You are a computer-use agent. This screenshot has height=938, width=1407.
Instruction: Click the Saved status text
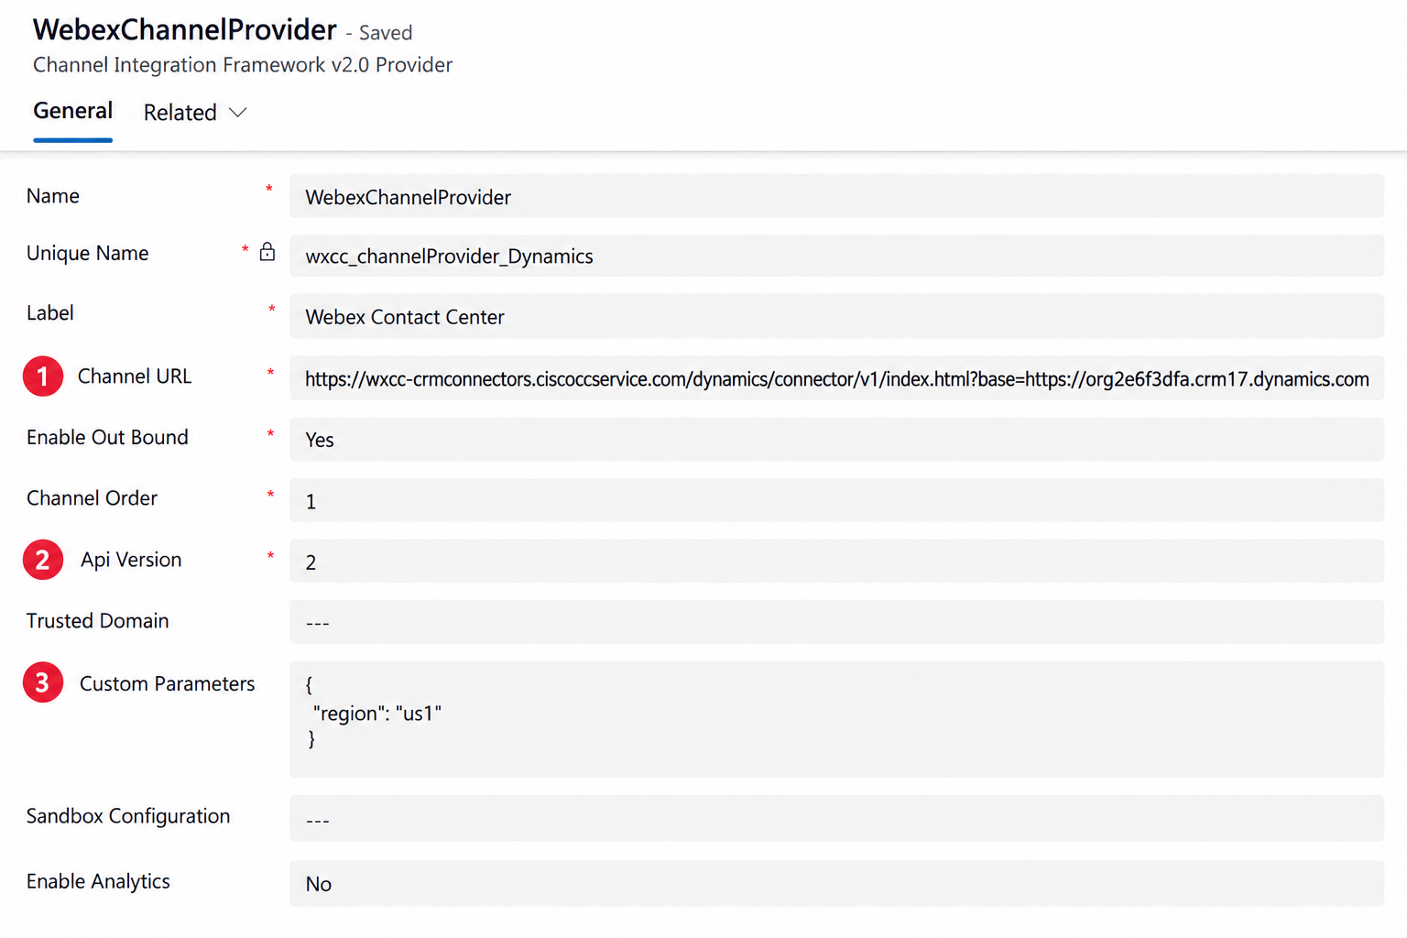coord(386,33)
